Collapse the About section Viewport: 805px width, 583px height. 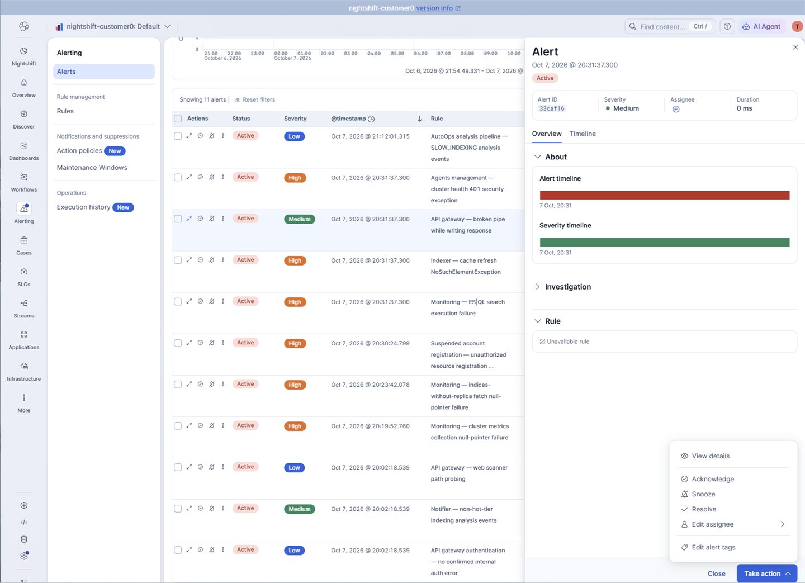click(x=538, y=157)
